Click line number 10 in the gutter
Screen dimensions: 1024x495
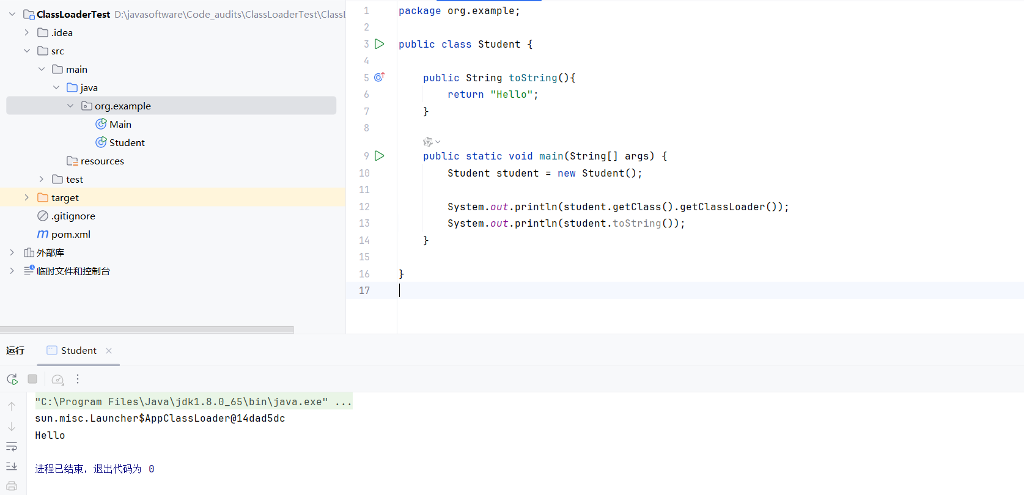point(364,173)
